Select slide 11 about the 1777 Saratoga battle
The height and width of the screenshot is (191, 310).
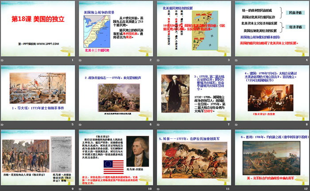(194, 157)
